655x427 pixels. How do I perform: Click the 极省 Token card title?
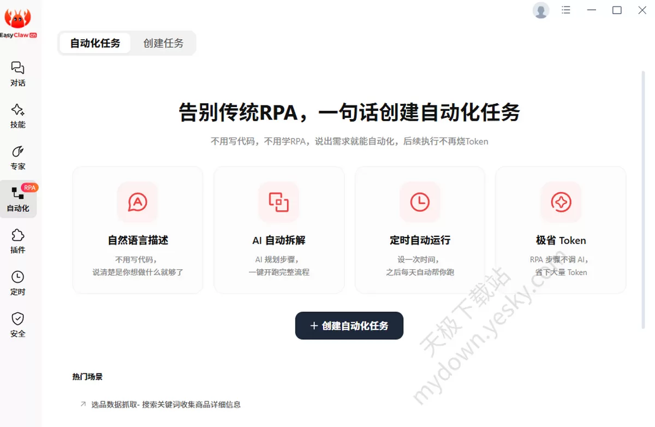coord(561,240)
